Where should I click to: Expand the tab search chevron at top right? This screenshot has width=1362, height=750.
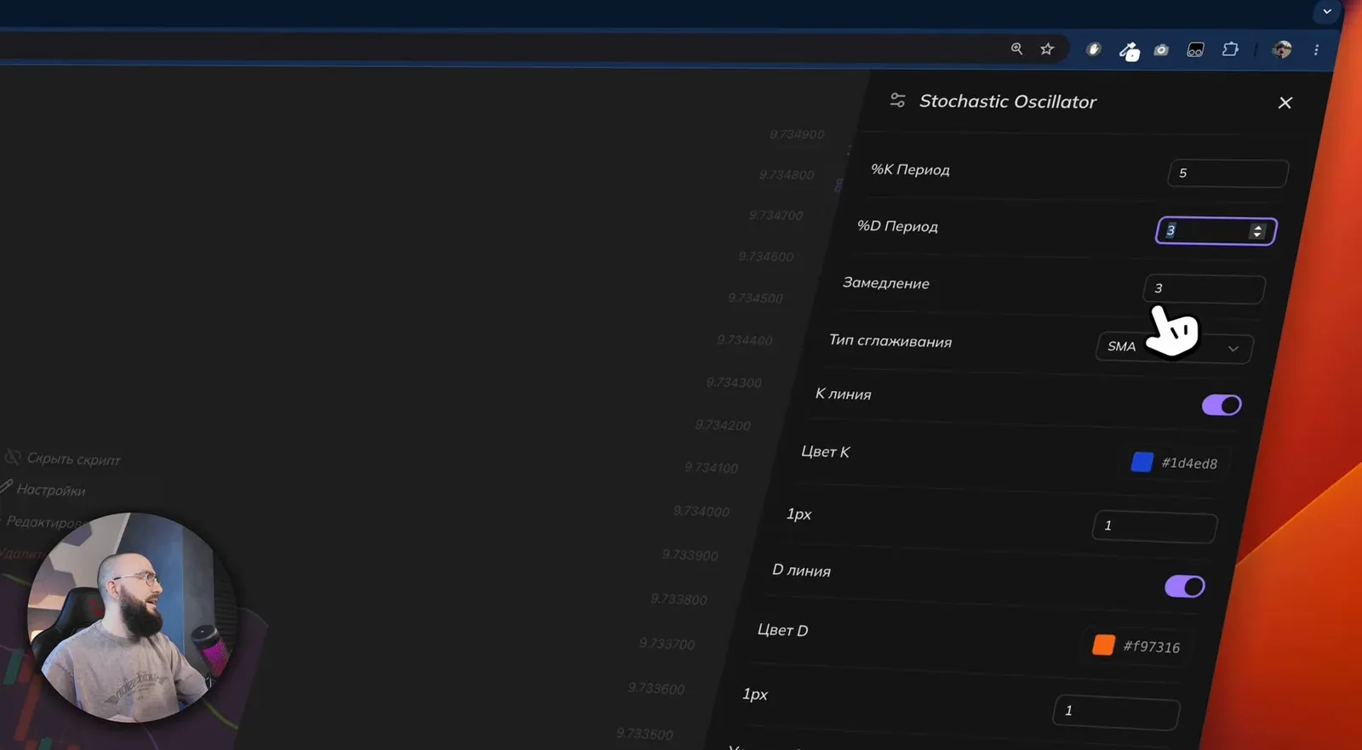pos(1326,12)
